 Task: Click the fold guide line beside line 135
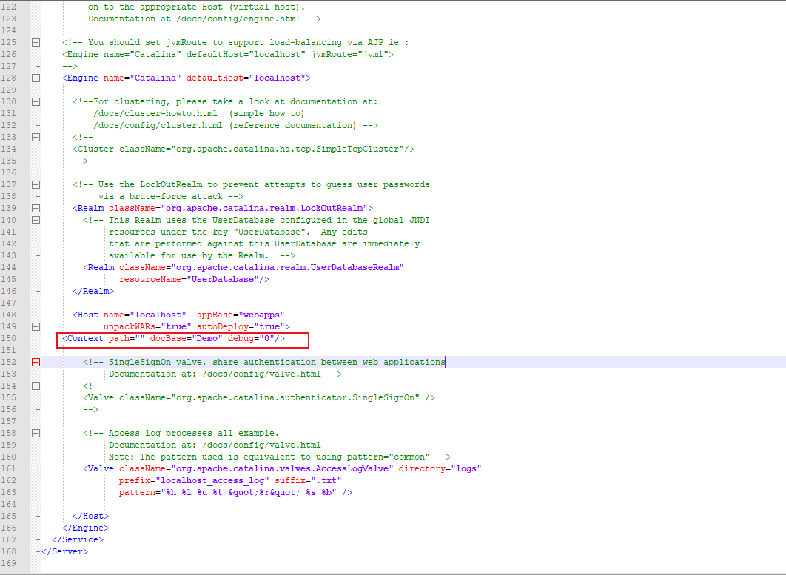[35, 161]
